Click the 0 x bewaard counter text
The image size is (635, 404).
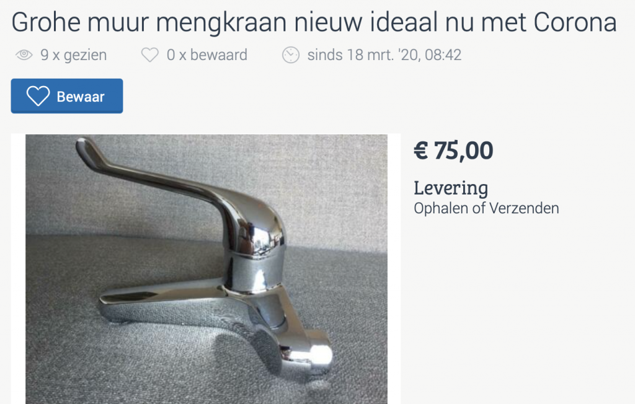(207, 55)
